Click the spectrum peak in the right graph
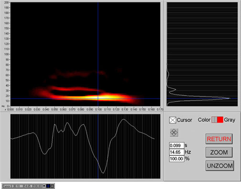This screenshot has width=241, height=189. pyautogui.click(x=229, y=99)
